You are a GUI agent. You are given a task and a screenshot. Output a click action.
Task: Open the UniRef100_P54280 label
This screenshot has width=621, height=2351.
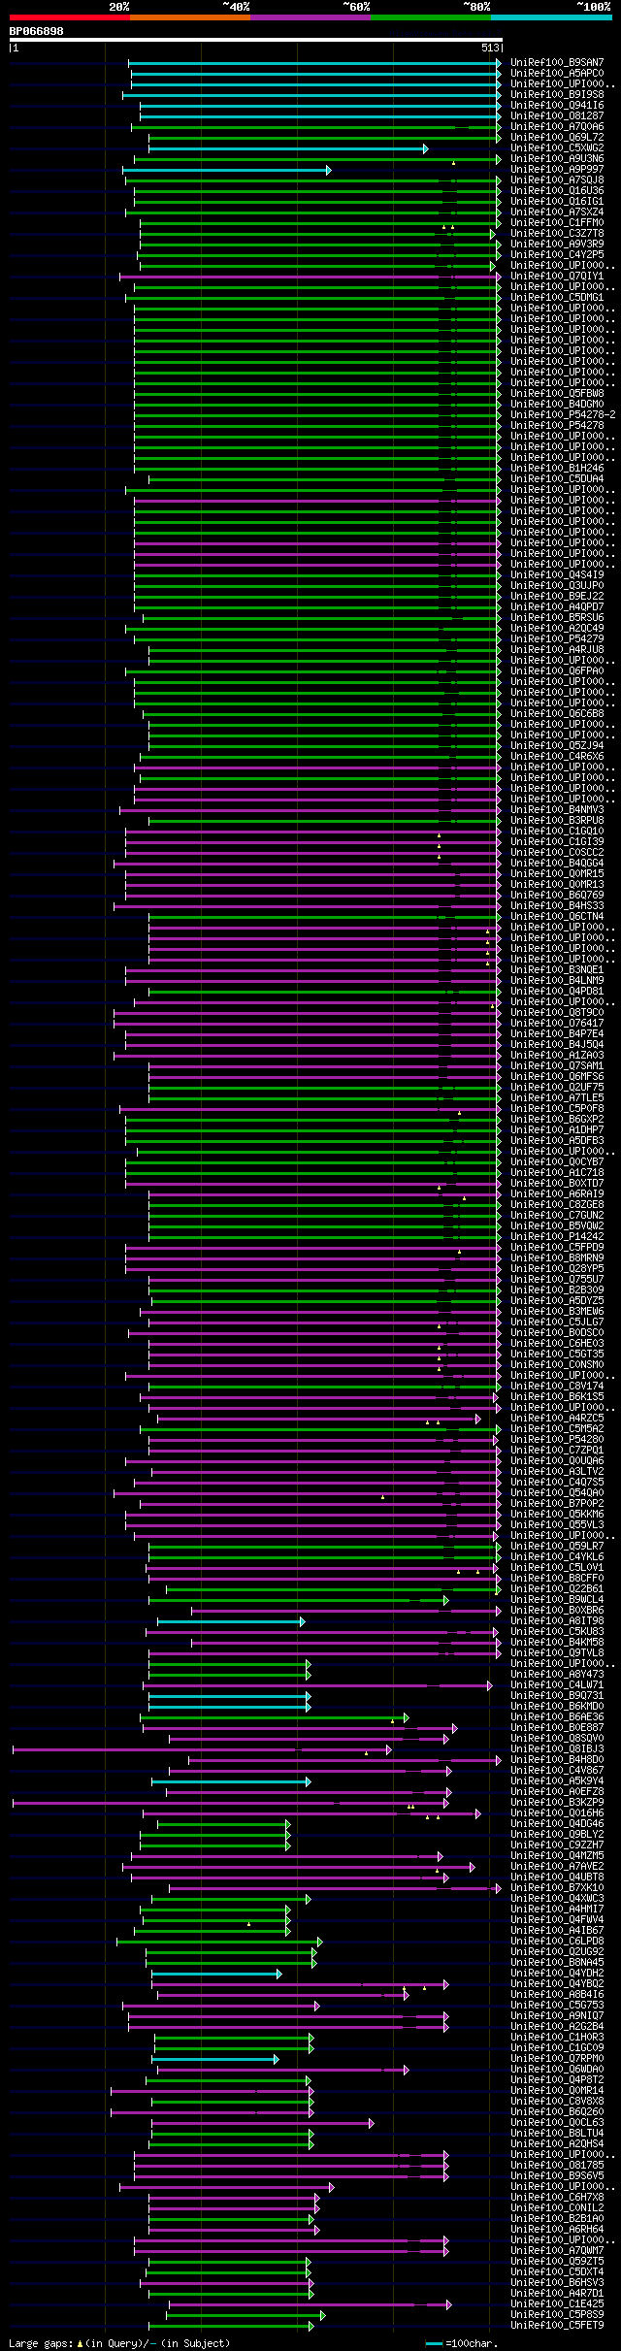(557, 1440)
